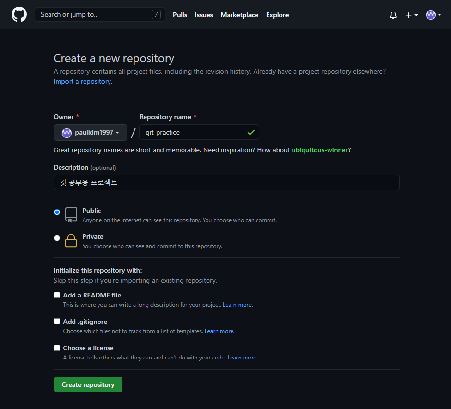
Task: Open Learn more link for .gitignore
Action: (x=219, y=331)
